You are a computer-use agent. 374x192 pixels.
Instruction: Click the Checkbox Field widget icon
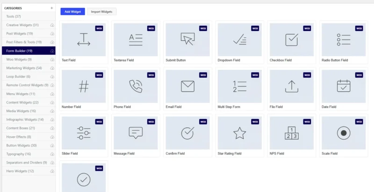[292, 40]
